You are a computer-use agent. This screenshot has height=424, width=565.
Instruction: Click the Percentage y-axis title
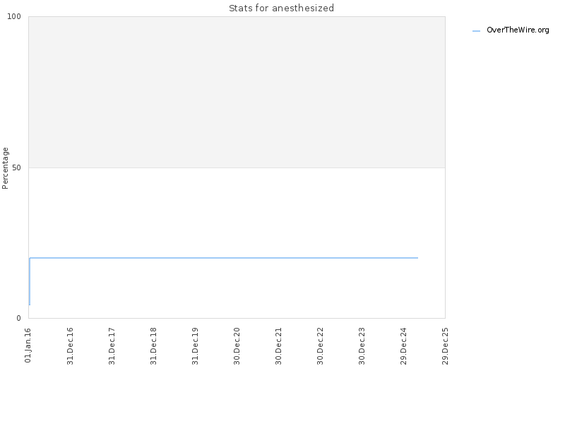coord(5,168)
